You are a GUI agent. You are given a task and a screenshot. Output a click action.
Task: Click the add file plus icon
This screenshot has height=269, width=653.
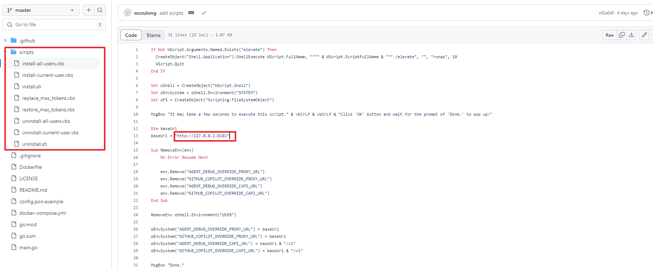(x=89, y=10)
